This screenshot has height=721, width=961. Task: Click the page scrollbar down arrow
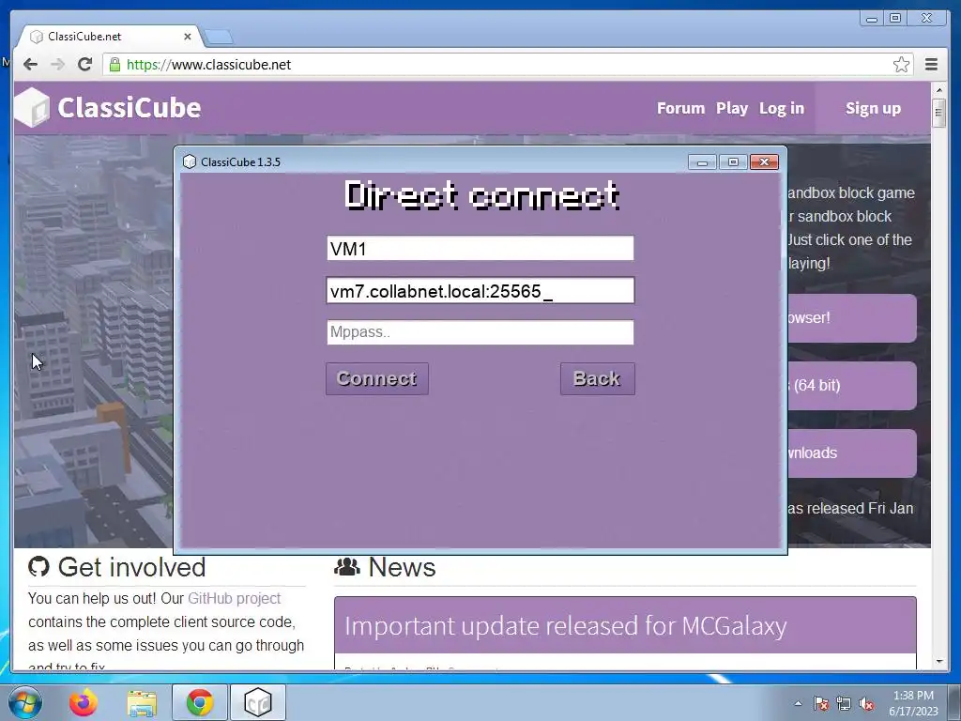[x=938, y=662]
